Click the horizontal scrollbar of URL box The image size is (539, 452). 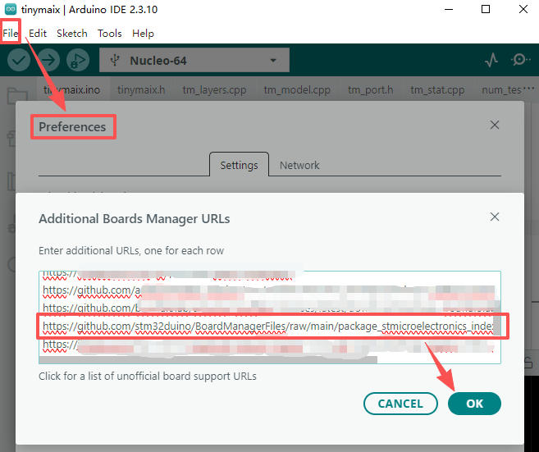(208, 360)
